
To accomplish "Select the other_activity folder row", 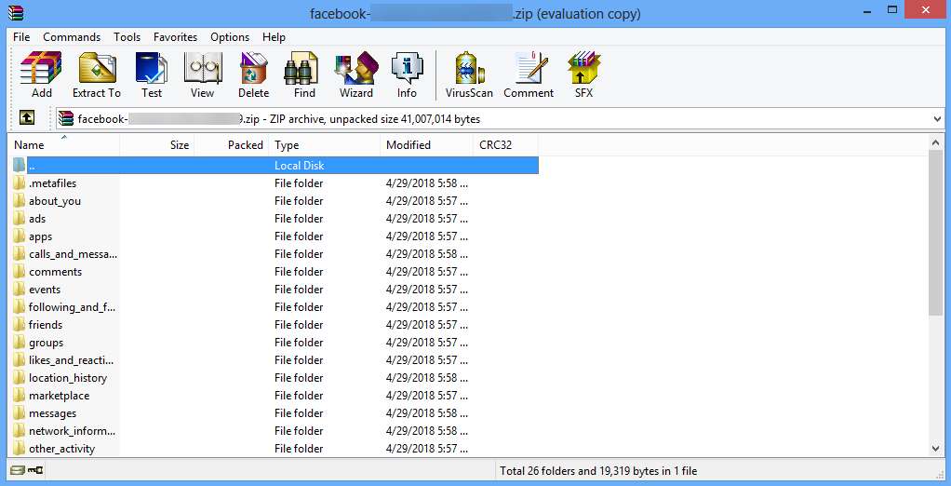I will 275,449.
